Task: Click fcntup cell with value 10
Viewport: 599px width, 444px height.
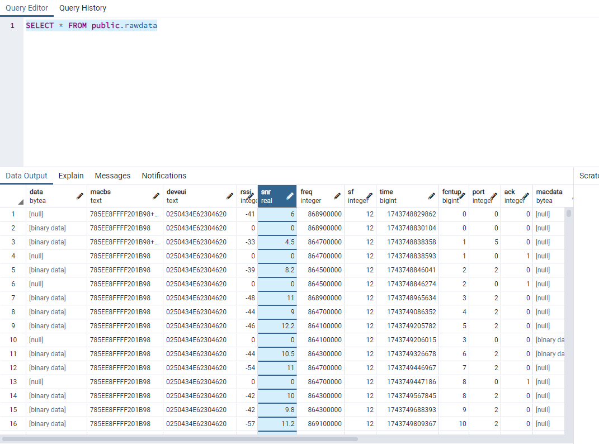Action: (x=454, y=424)
